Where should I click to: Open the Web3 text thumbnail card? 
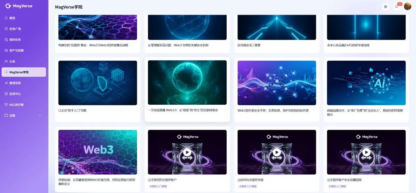pyautogui.click(x=98, y=152)
